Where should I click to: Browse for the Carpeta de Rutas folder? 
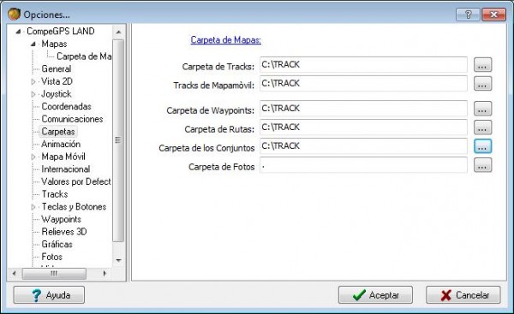[482, 127]
